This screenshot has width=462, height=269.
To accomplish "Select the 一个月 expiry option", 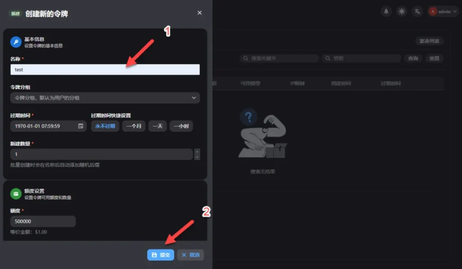I will point(134,126).
